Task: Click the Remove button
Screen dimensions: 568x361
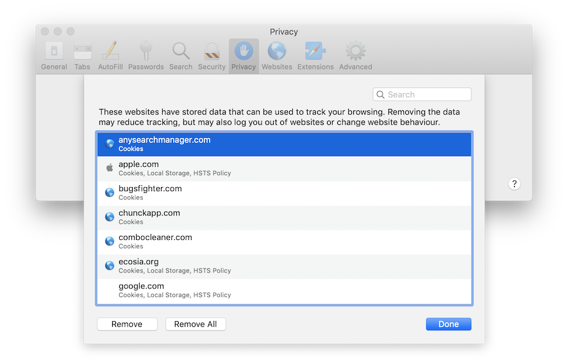Action: tap(127, 324)
